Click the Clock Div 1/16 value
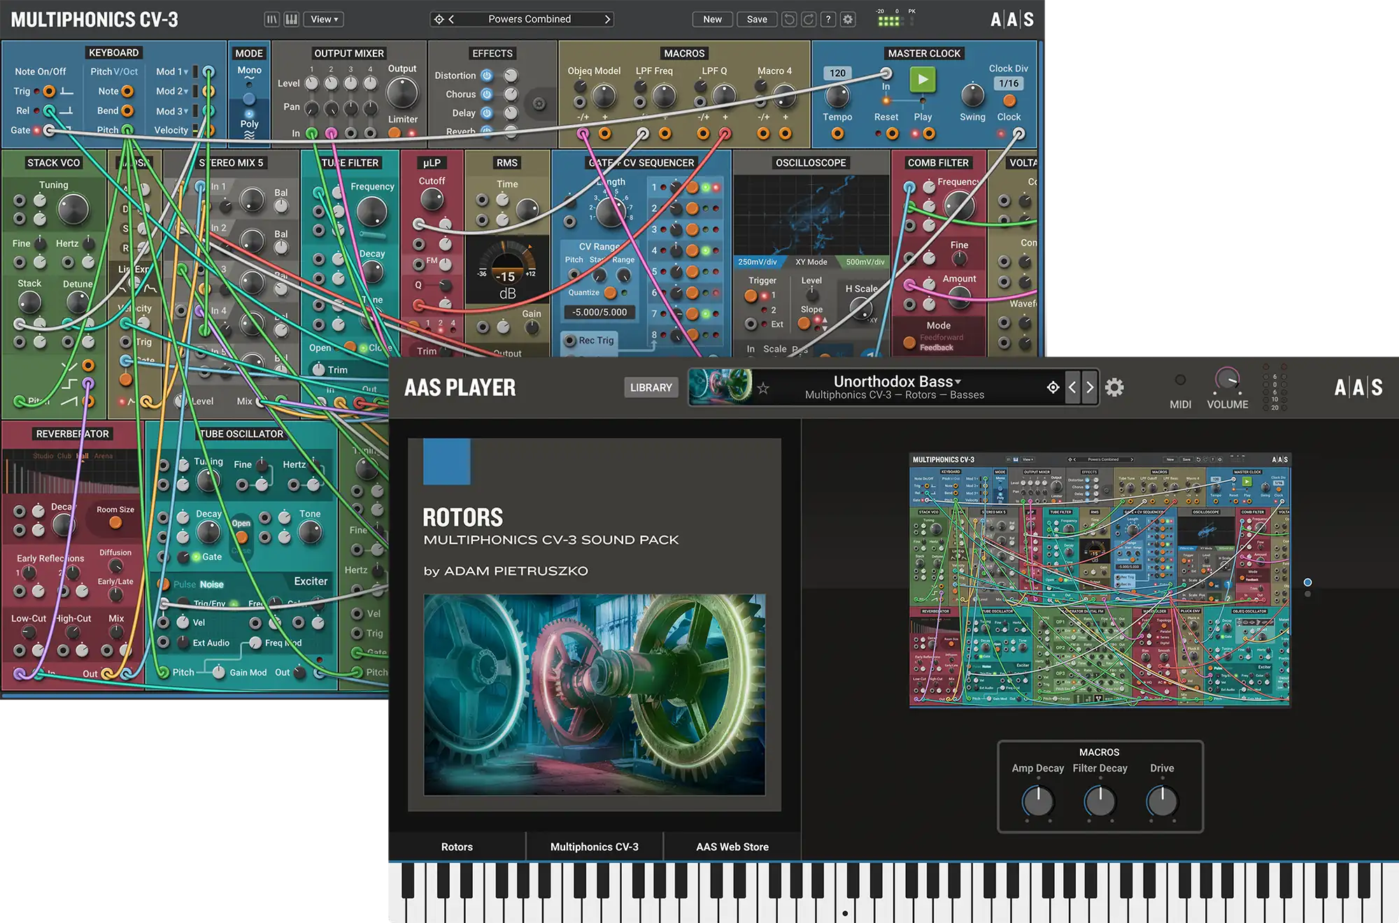Image resolution: width=1399 pixels, height=923 pixels. (1009, 83)
